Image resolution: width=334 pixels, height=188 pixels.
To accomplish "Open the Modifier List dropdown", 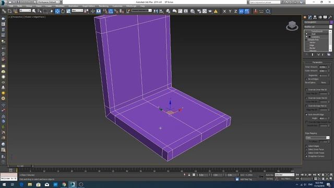I will (x=318, y=27).
